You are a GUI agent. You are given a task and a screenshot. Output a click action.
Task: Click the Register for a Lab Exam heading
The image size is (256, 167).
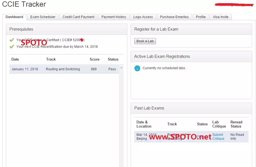[156, 29]
